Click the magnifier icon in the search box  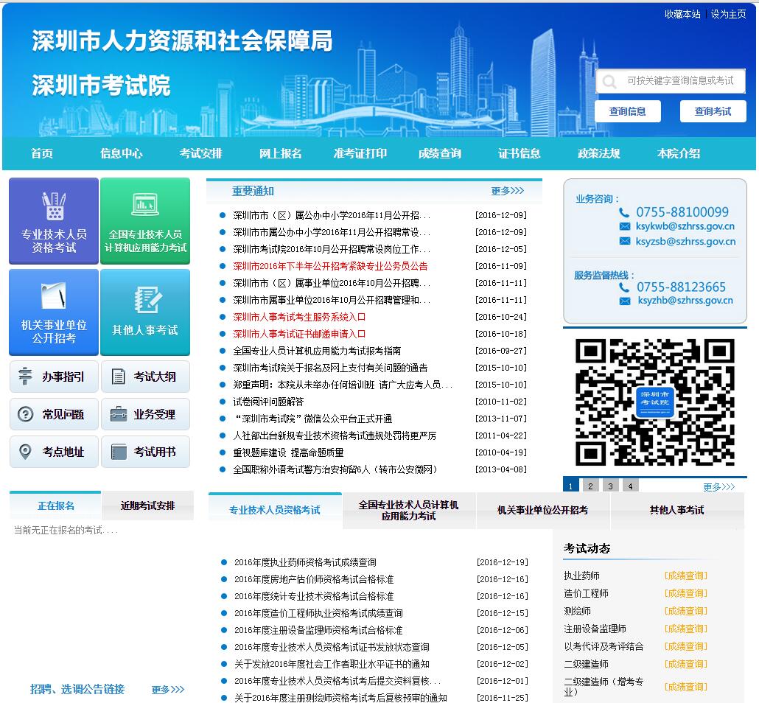click(609, 81)
